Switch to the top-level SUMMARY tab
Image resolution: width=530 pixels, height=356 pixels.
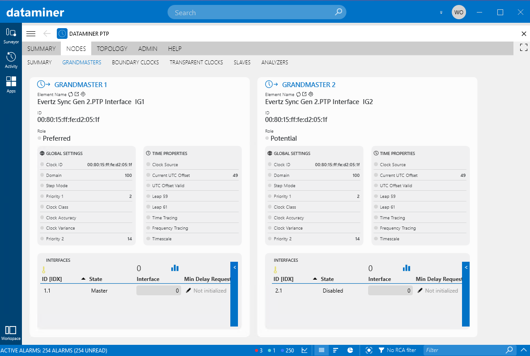point(42,49)
